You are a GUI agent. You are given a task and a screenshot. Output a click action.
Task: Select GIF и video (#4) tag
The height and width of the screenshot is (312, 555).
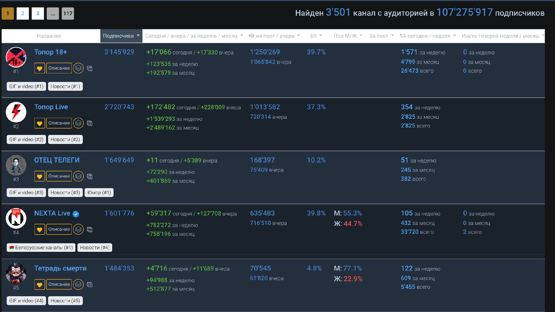pyautogui.click(x=26, y=301)
